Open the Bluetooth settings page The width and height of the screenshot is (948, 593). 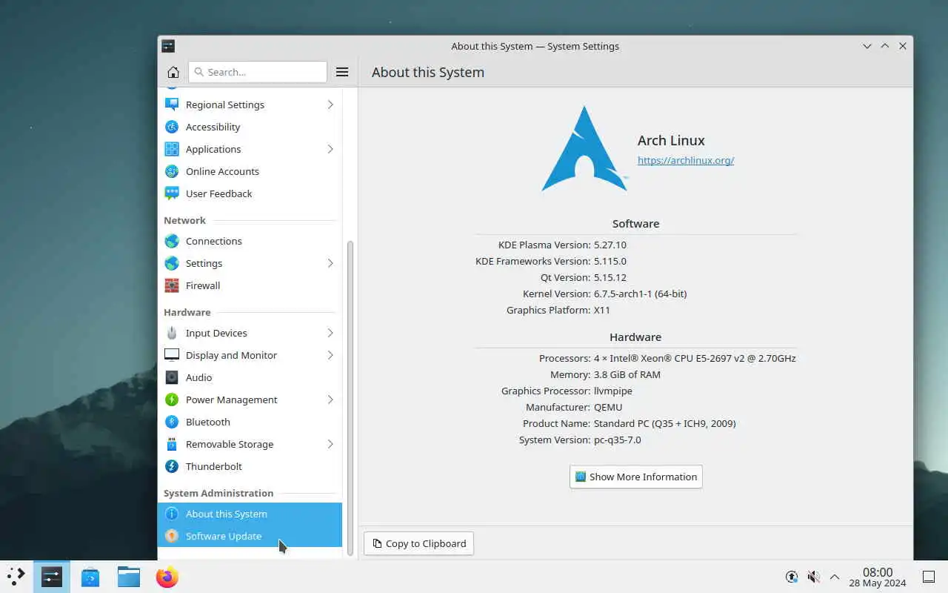pos(250,422)
